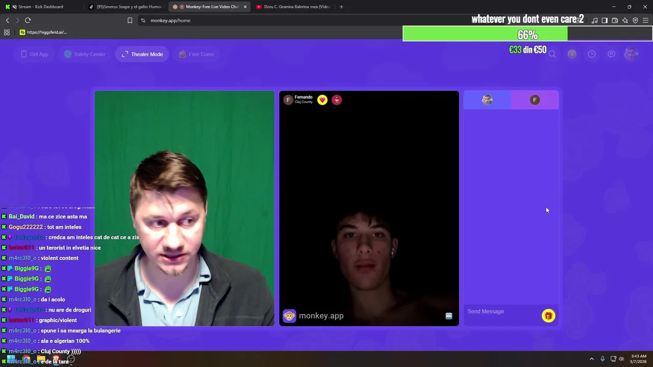The width and height of the screenshot is (653, 367).
Task: Click the pink heart badge next to Fernando
Action: tap(322, 100)
